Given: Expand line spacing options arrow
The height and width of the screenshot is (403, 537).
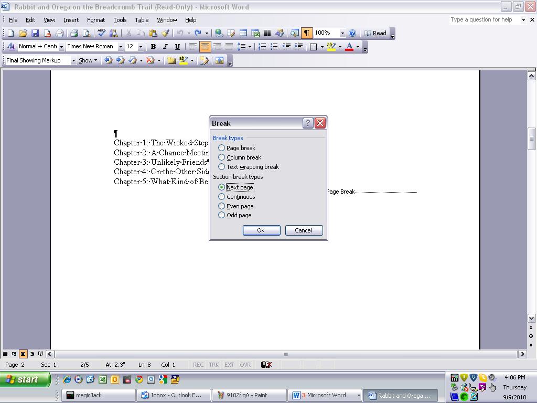Looking at the screenshot, I should click(250, 47).
